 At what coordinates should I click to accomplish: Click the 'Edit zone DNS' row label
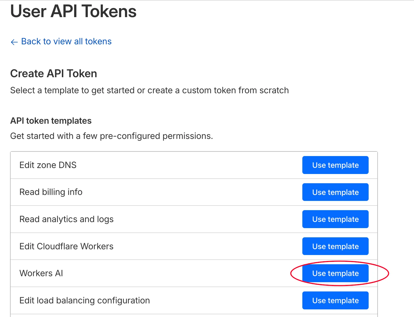point(48,165)
